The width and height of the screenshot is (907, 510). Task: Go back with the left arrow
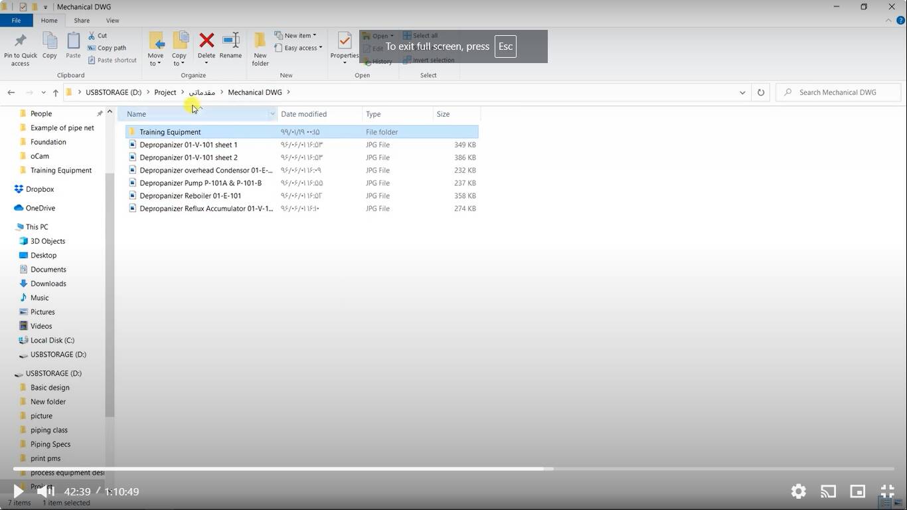tap(11, 92)
